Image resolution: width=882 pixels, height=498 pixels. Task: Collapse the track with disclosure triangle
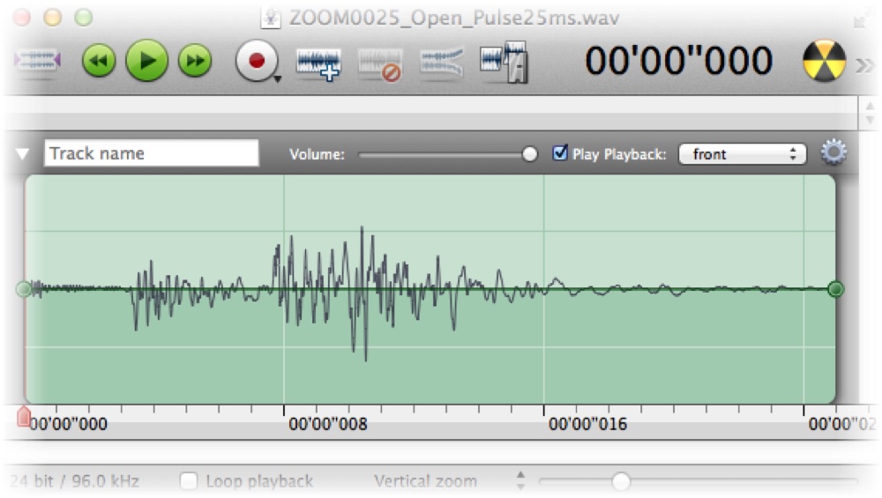(x=23, y=153)
